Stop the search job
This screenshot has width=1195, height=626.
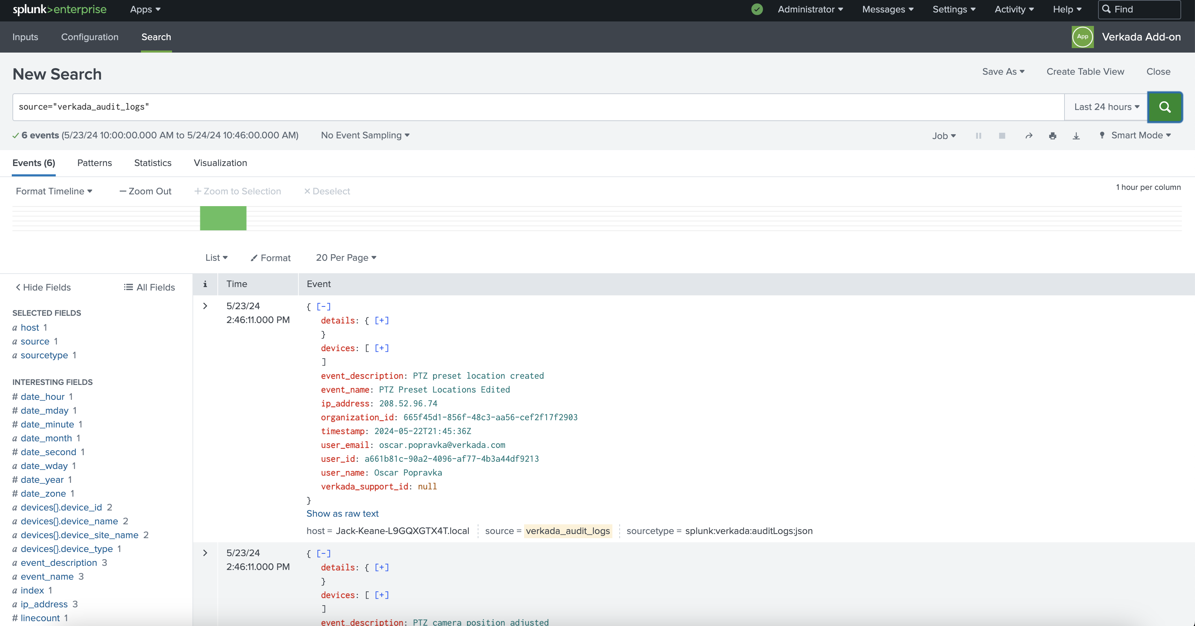pyautogui.click(x=1002, y=136)
